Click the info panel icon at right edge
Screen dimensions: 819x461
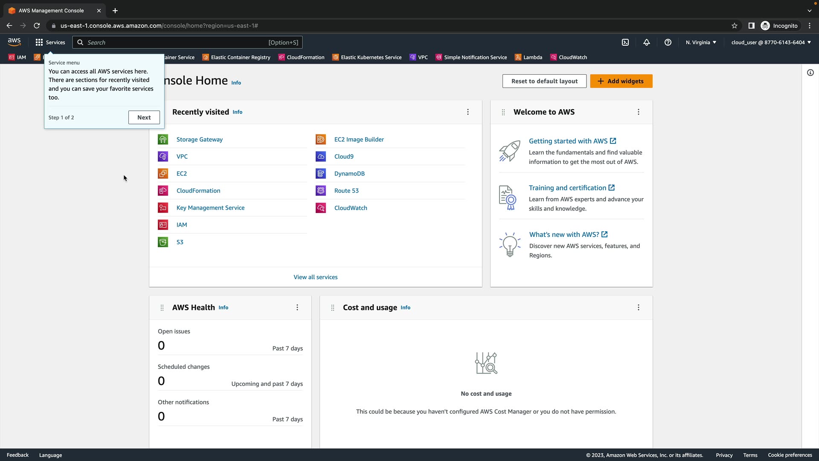(x=810, y=73)
